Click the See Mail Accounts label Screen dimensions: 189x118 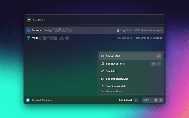(x=41, y=100)
